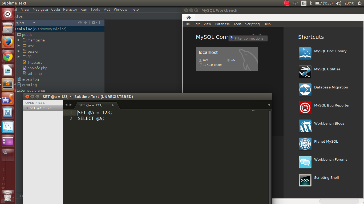Open Workbench Blogs WordPress icon
This screenshot has width=364, height=204.
(x=305, y=126)
